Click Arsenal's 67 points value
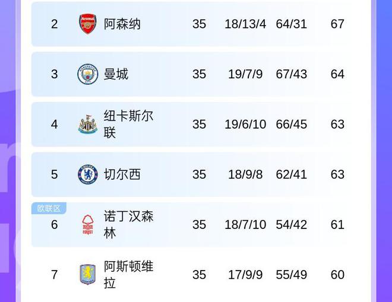392x302 pixels. point(337,24)
